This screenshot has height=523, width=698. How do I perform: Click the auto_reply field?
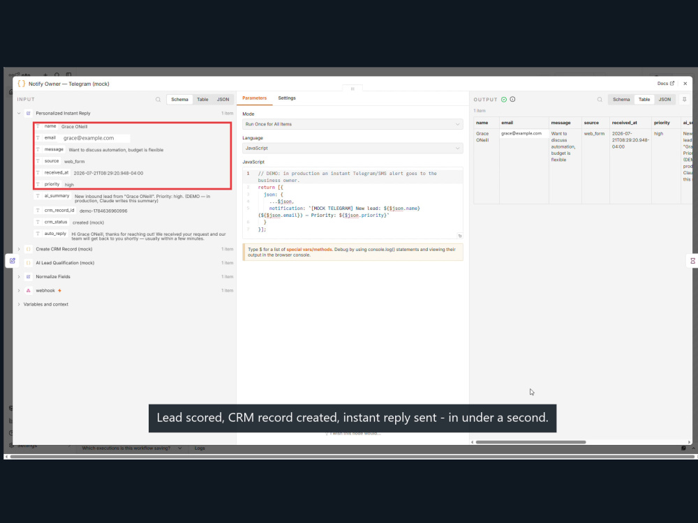[x=131, y=236]
